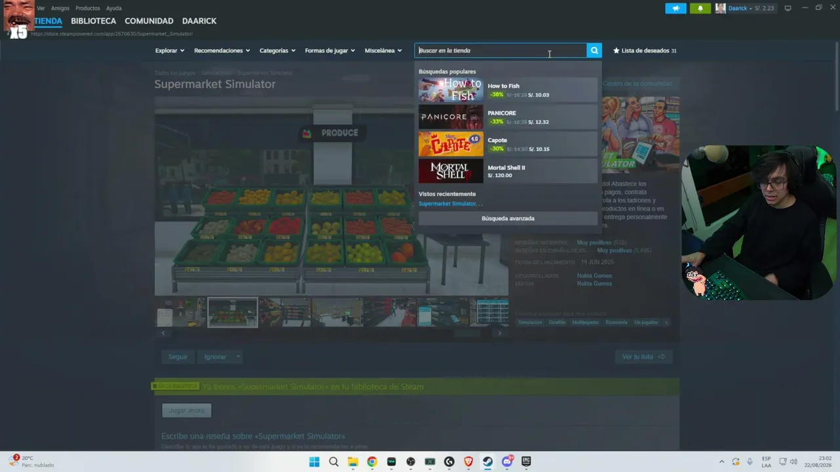Click Búsqueda avanzada button
This screenshot has width=840, height=472.
(508, 218)
